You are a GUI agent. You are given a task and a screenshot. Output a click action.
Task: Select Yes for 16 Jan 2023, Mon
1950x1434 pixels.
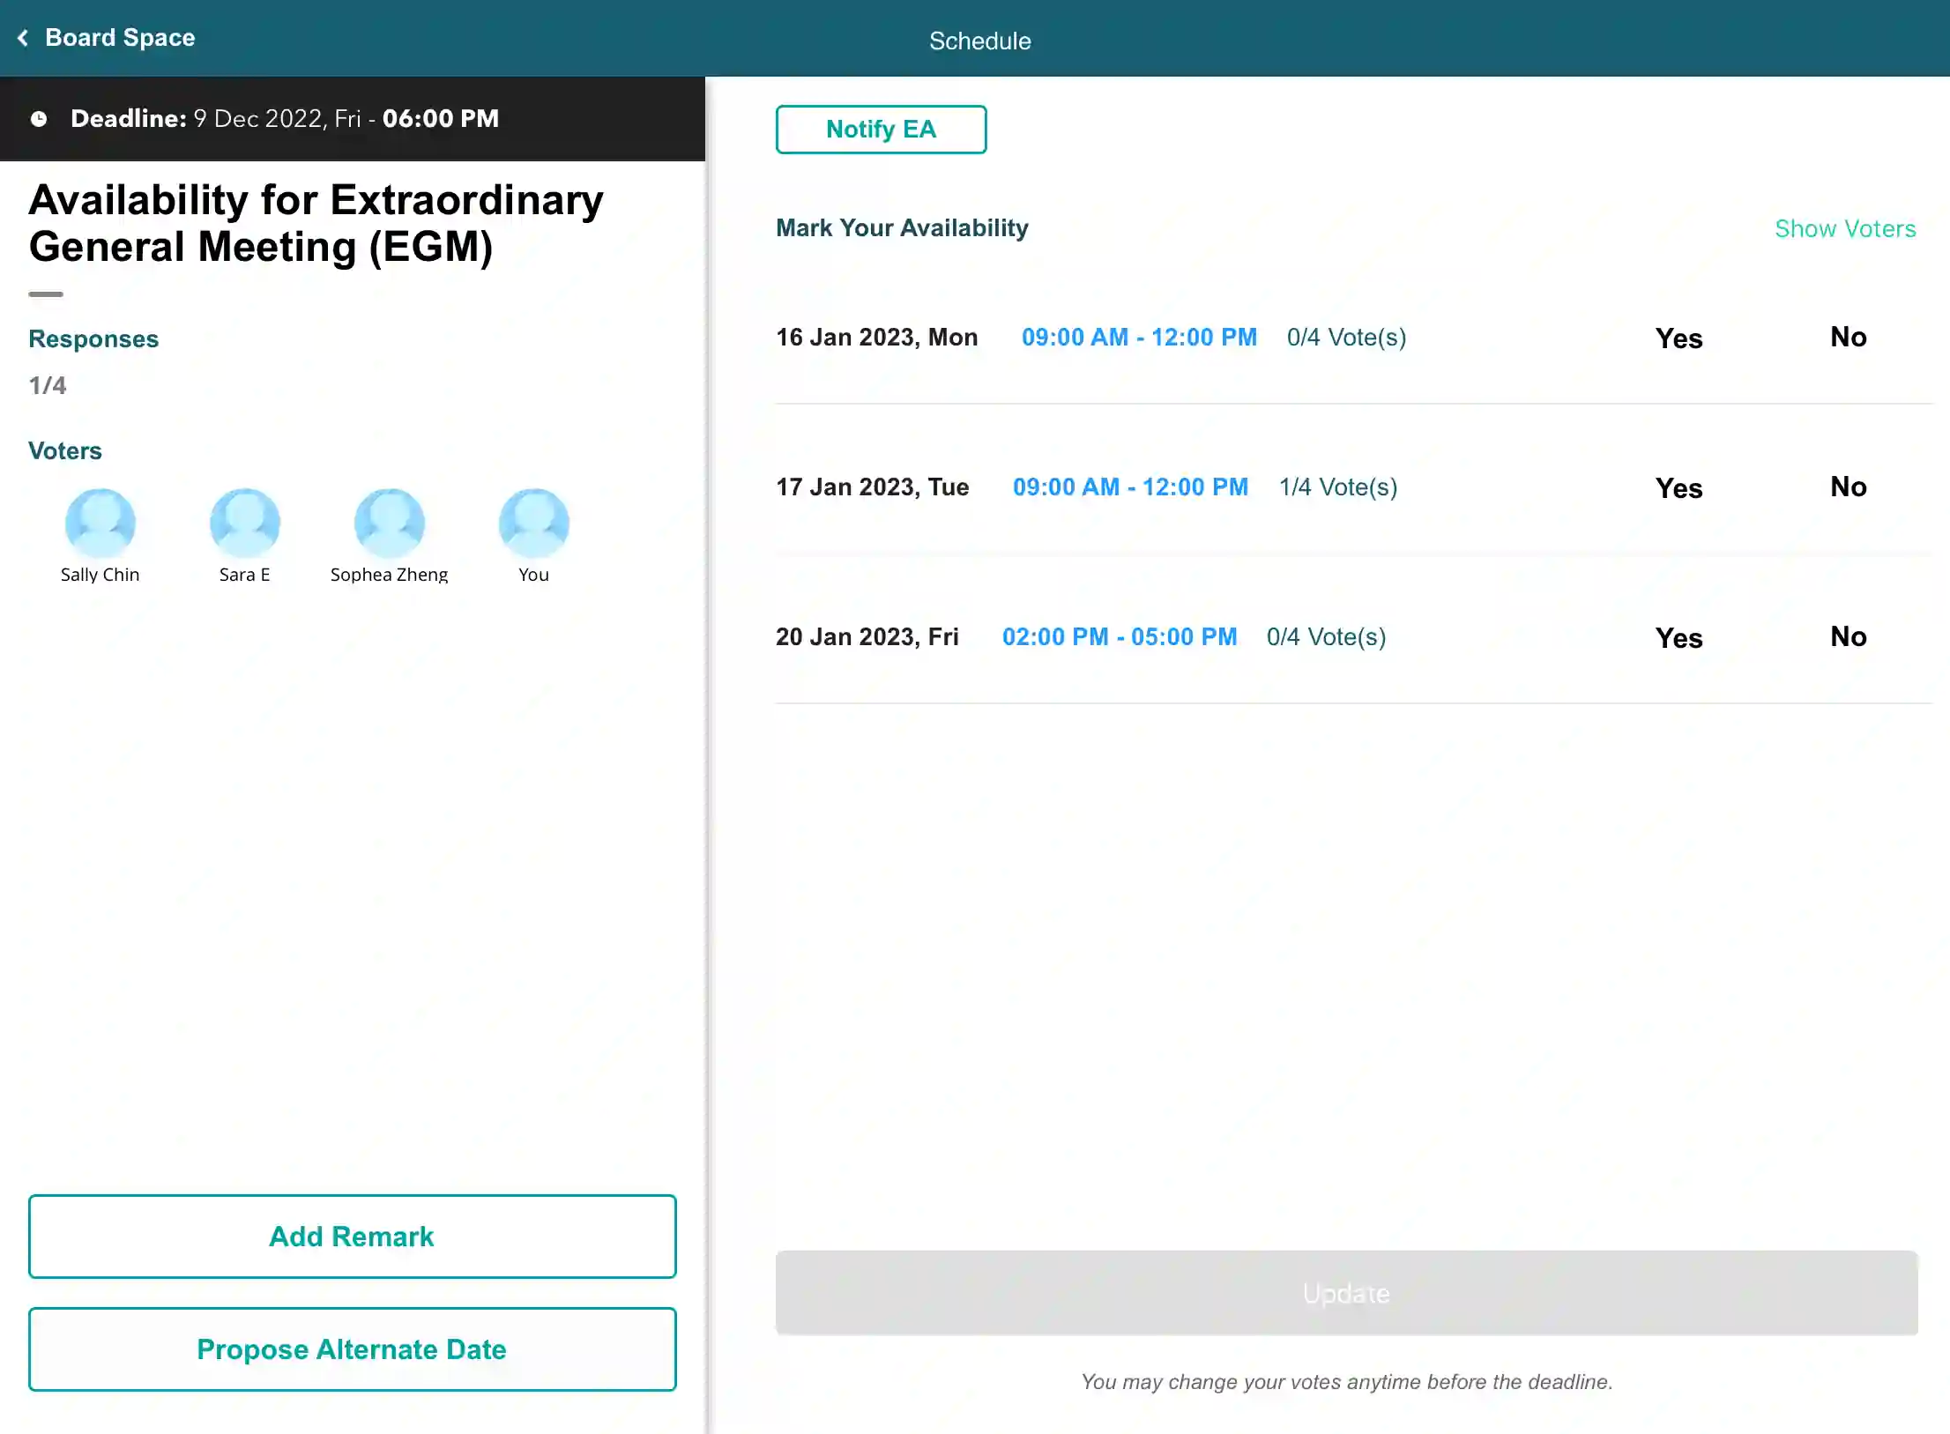click(x=1678, y=338)
